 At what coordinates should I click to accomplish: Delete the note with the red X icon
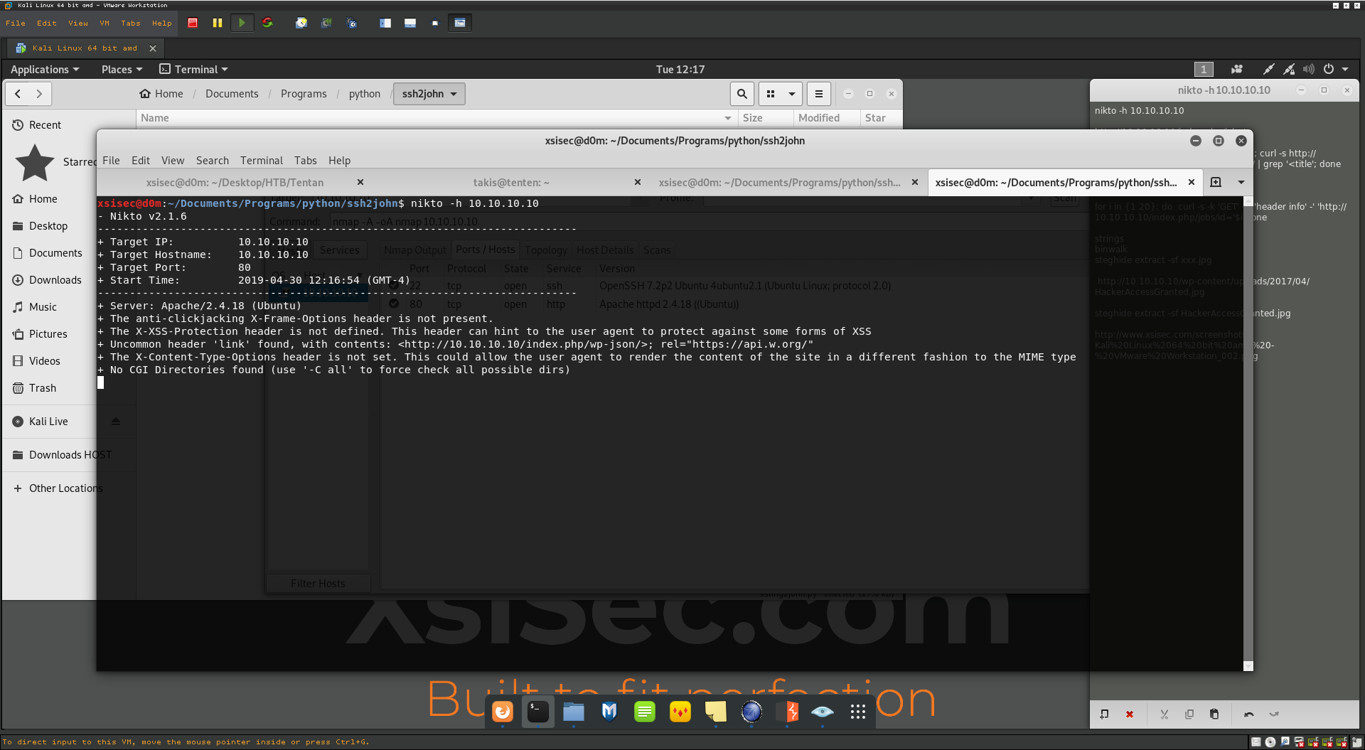point(1130,714)
